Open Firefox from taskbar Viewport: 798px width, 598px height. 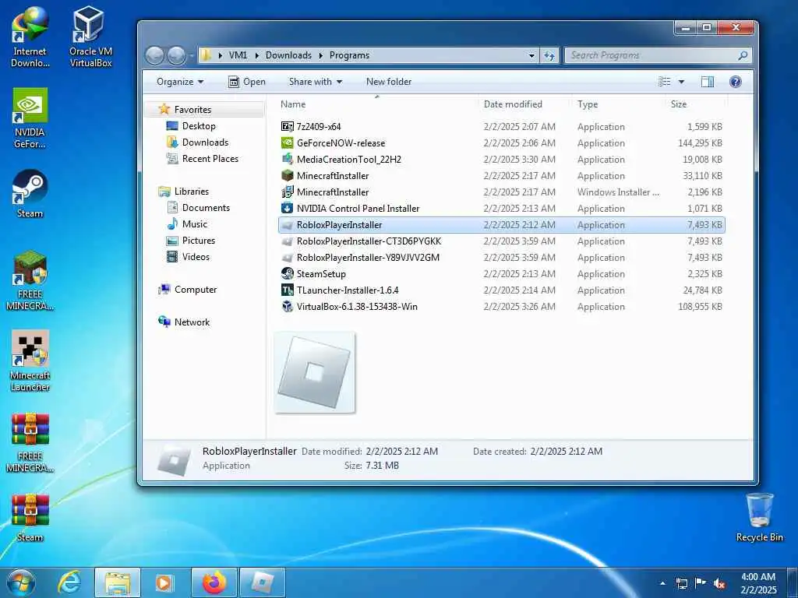[x=214, y=582]
